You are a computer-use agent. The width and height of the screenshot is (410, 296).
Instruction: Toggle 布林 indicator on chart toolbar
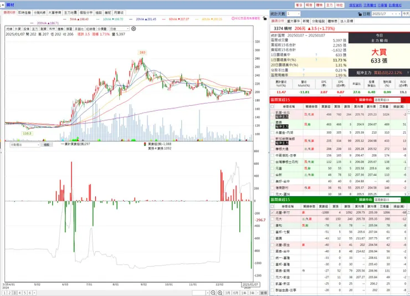(52, 29)
